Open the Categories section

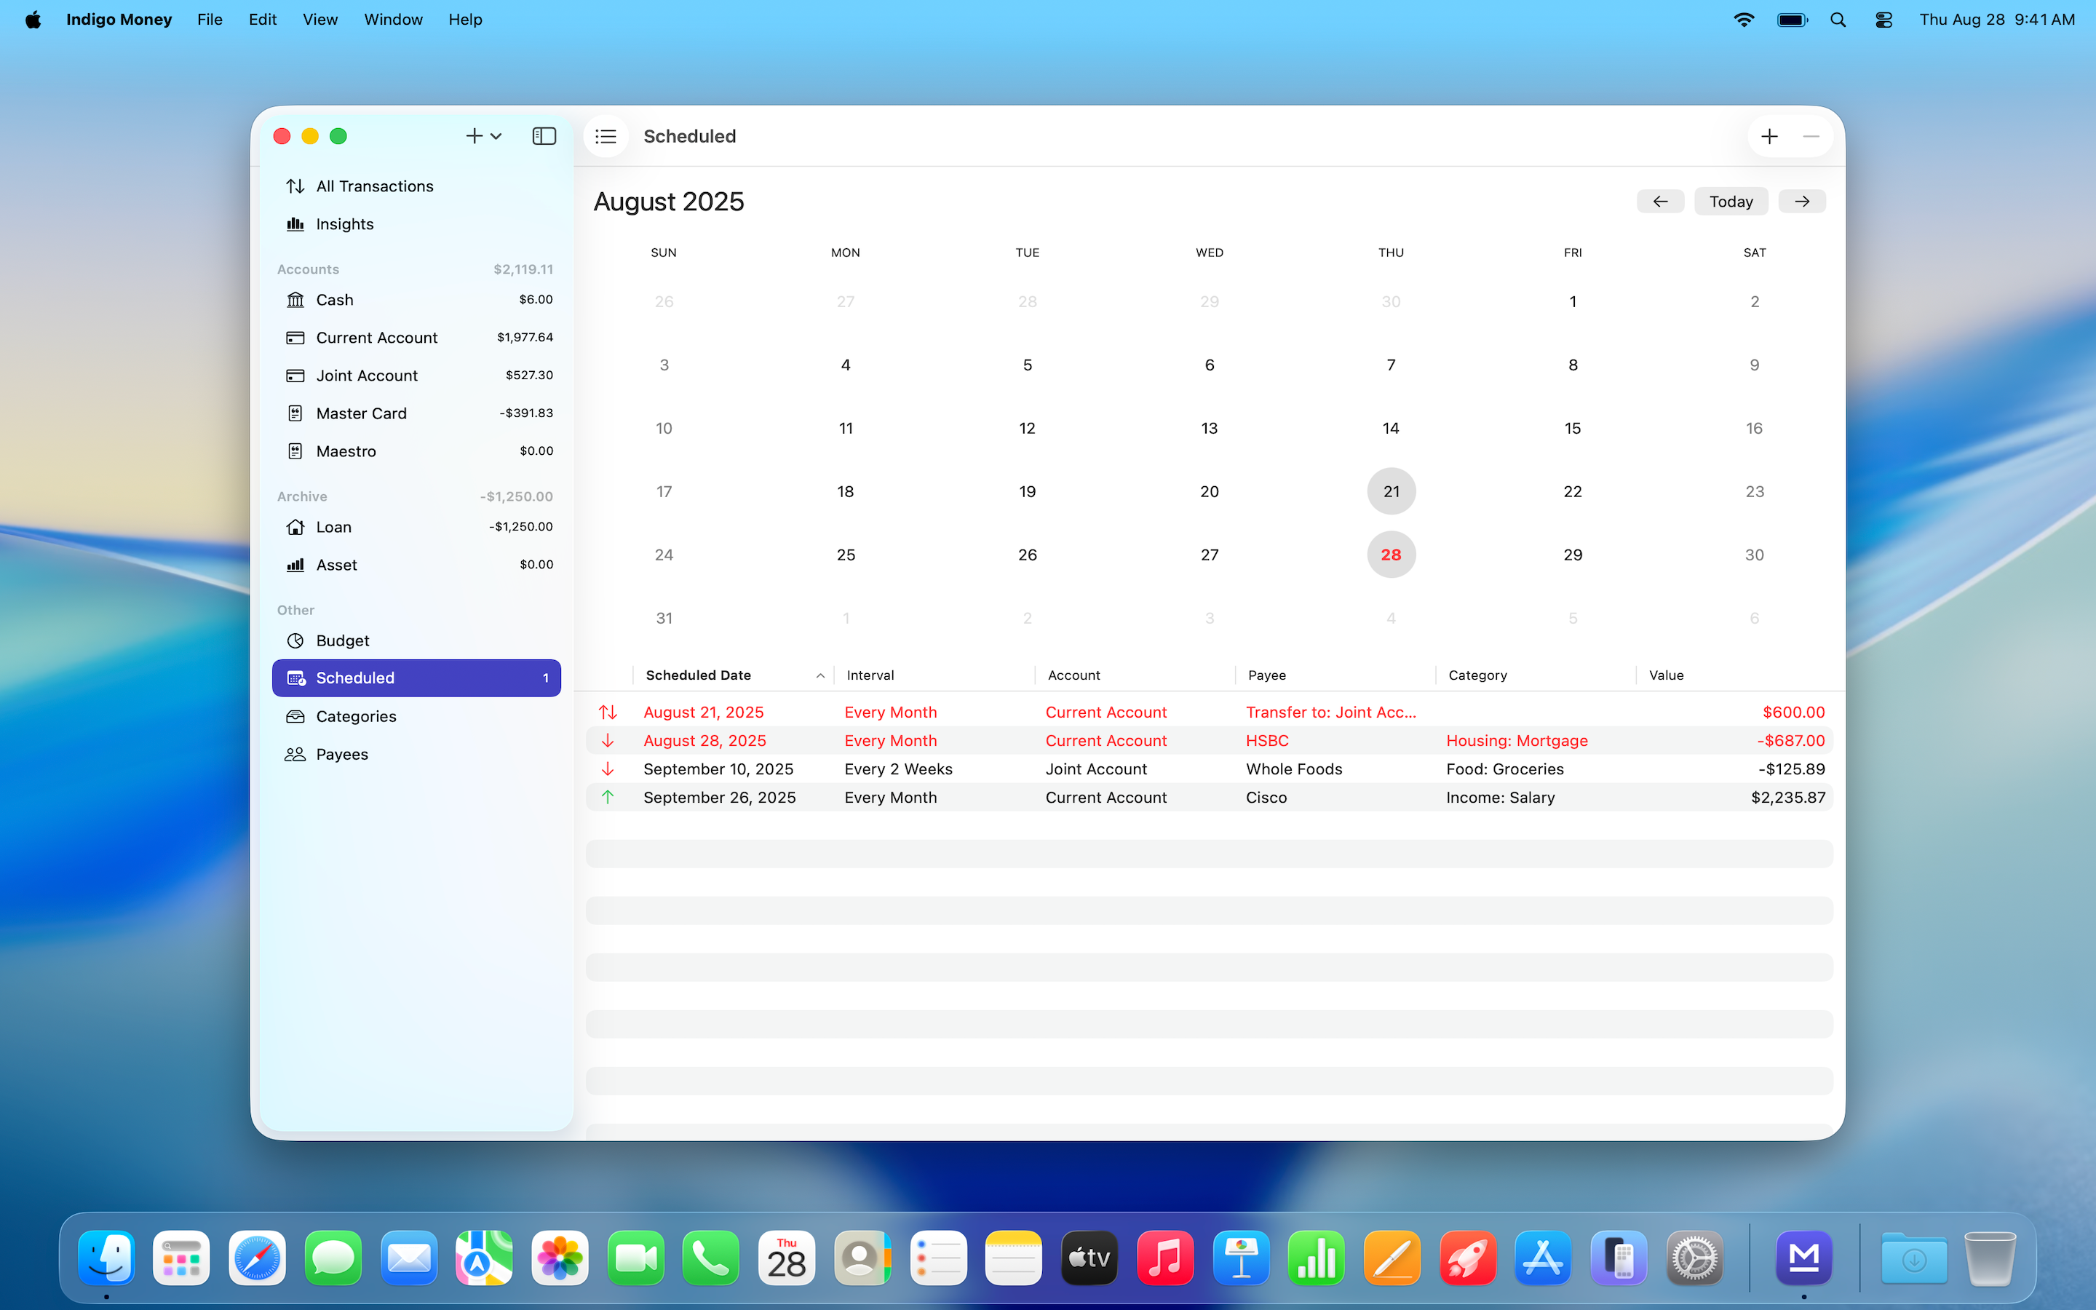click(416, 717)
